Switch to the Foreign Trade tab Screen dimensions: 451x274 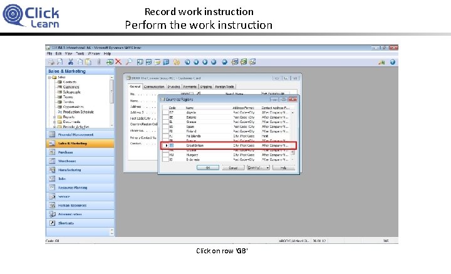click(x=224, y=87)
